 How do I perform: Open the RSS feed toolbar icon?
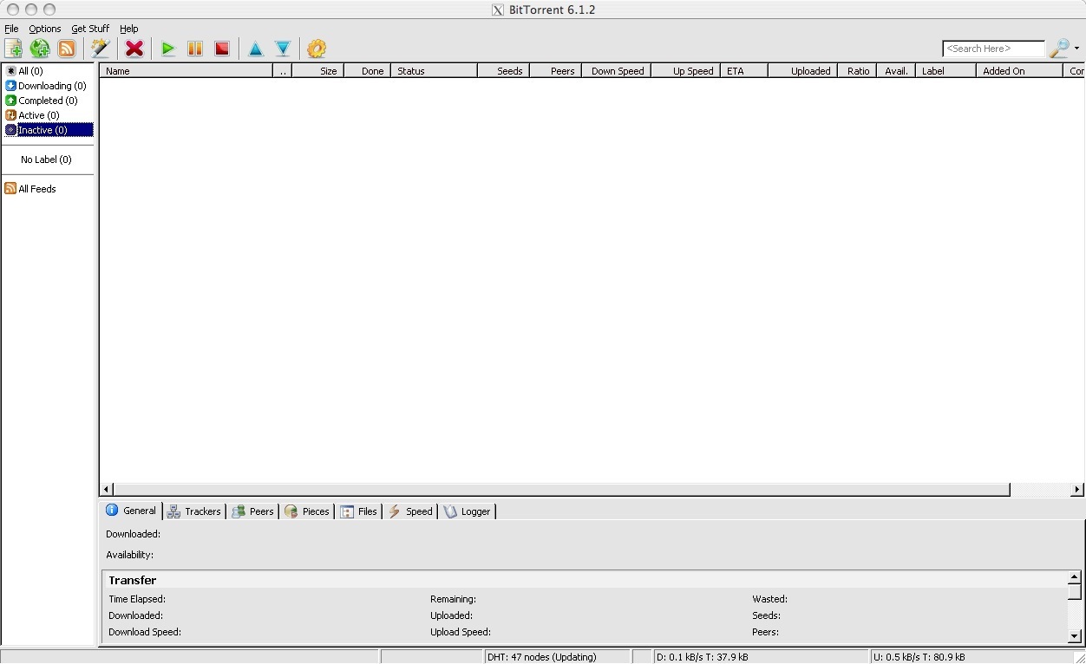click(67, 49)
